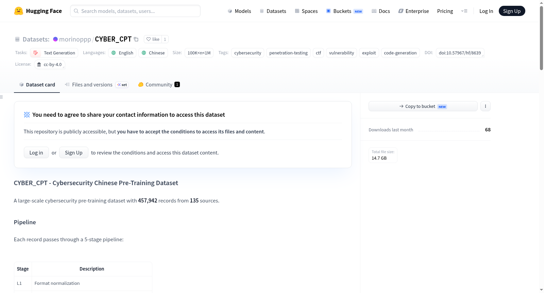The width and height of the screenshot is (544, 293).
Task: Toggle the left sidebar table of contents
Action: click(1, 97)
